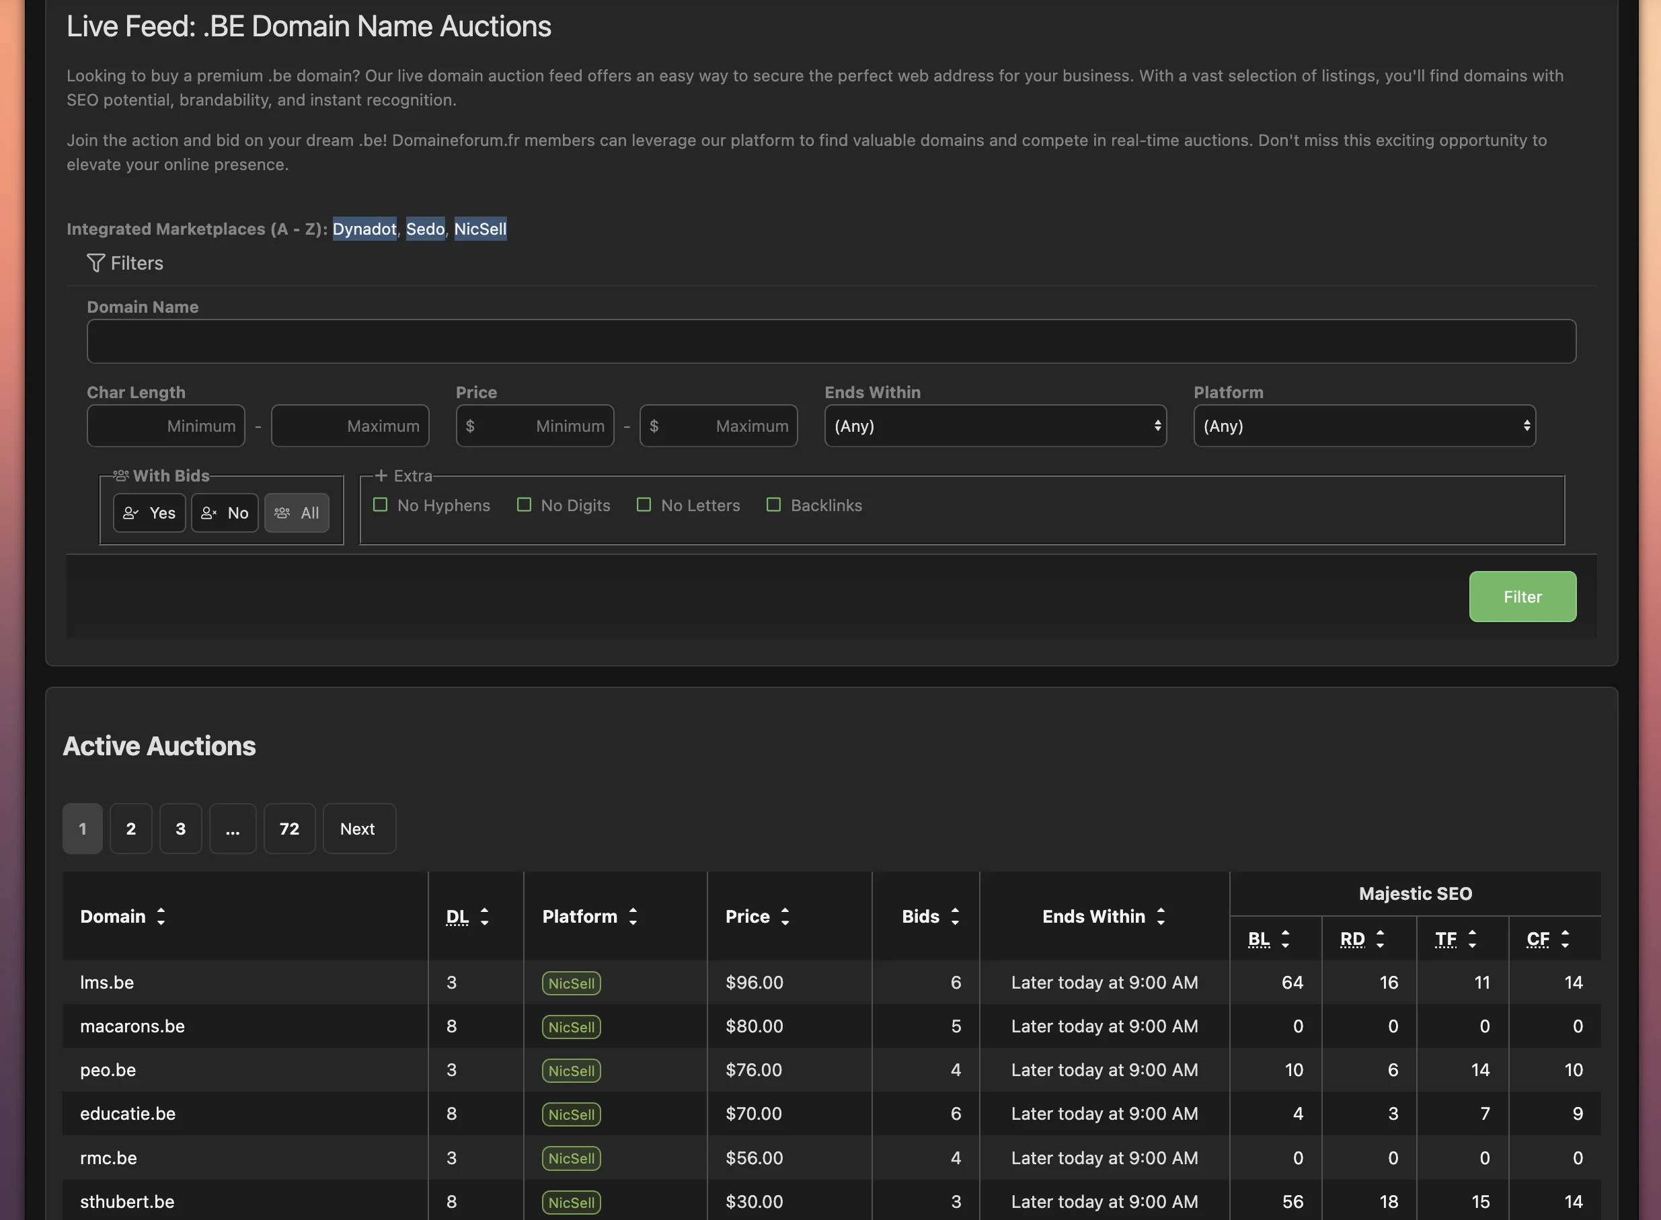The width and height of the screenshot is (1661, 1220).
Task: Click the green Filter button
Action: point(1522,597)
